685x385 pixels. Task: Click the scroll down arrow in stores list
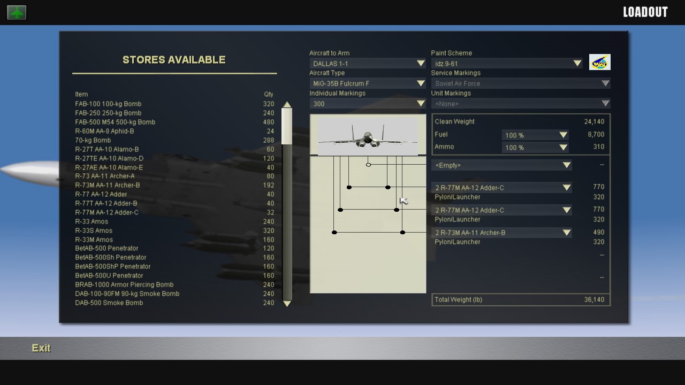287,303
